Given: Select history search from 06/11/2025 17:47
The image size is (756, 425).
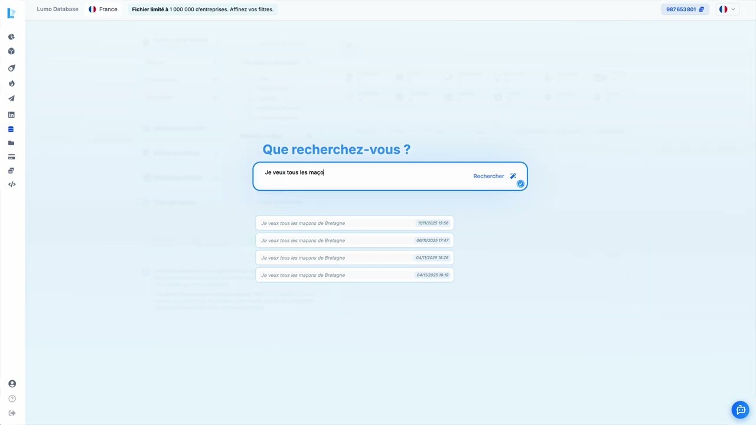Looking at the screenshot, I should (x=354, y=240).
